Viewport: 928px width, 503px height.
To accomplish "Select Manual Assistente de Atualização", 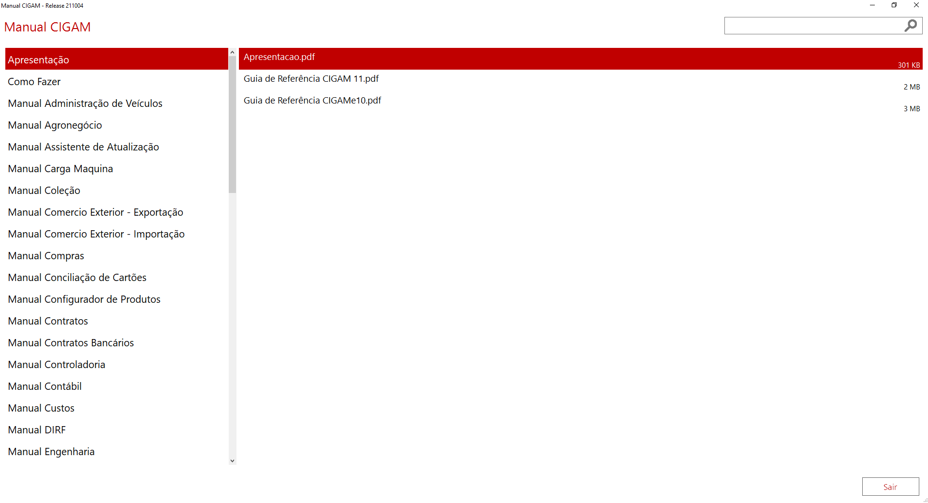I will pyautogui.click(x=117, y=147).
